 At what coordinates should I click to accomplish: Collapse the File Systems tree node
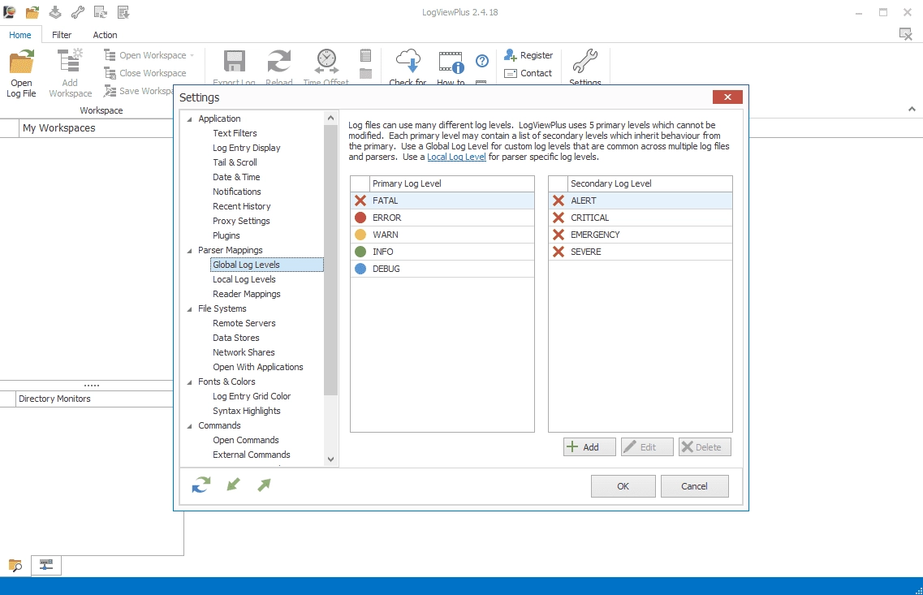point(189,309)
